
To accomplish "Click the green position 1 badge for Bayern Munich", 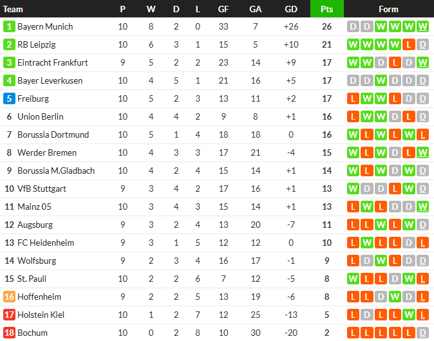I will (9, 27).
